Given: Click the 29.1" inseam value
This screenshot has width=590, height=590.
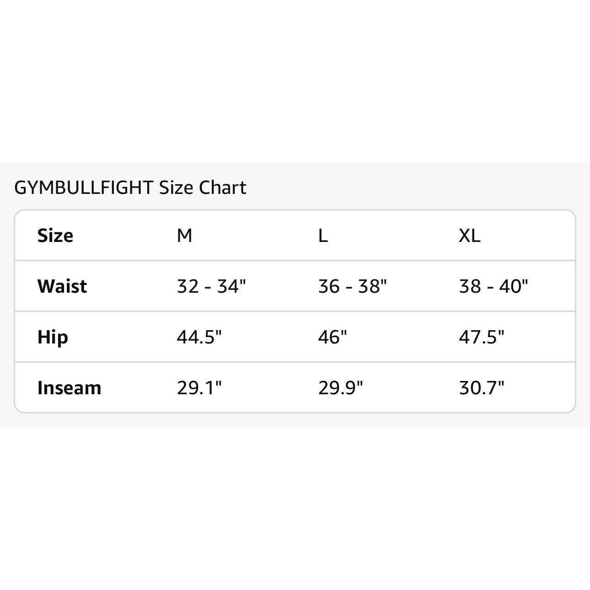Looking at the screenshot, I should click(x=199, y=388).
